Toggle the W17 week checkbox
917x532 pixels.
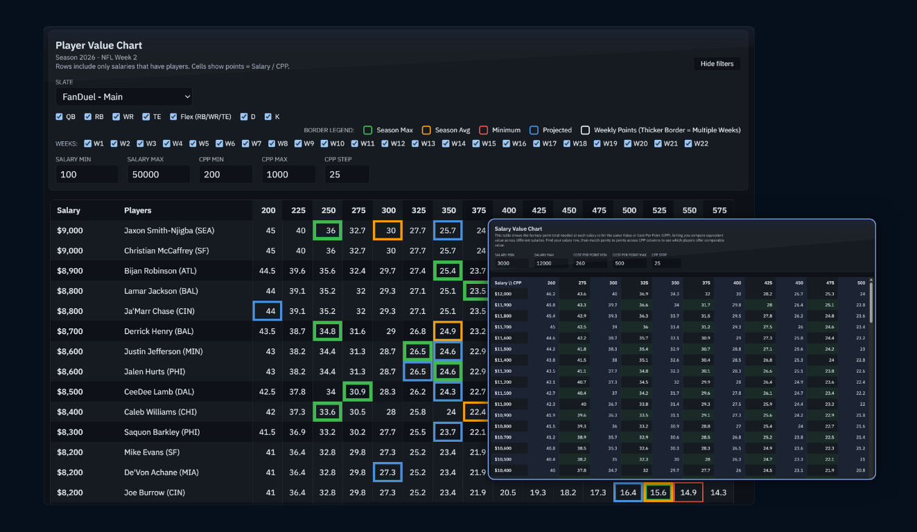536,144
